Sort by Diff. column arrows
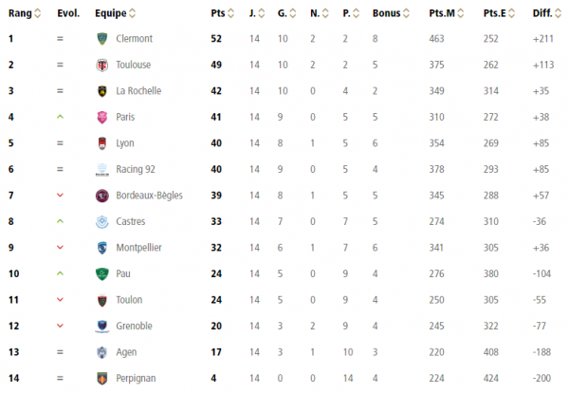This screenshot has height=394, width=569. tap(550, 14)
